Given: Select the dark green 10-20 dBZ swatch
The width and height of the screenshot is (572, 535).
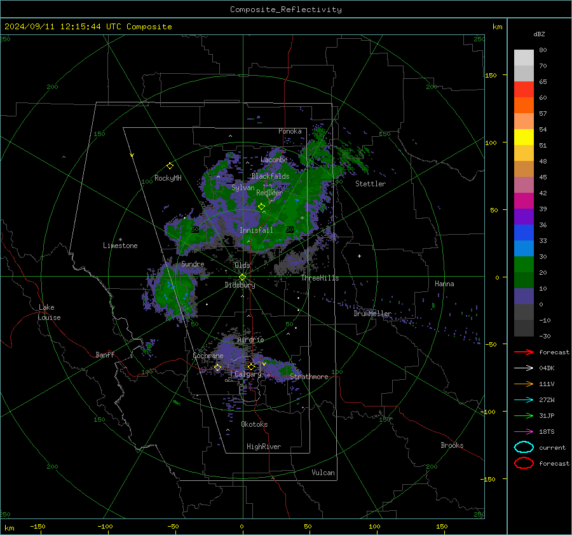Looking at the screenshot, I should (524, 281).
